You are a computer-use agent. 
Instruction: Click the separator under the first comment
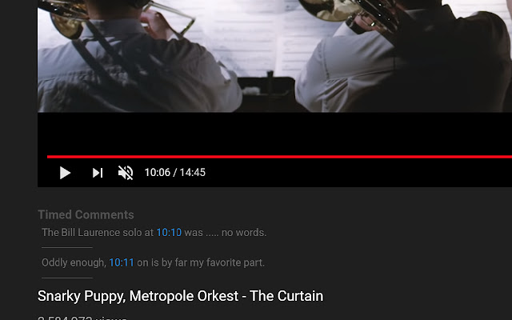(x=67, y=247)
